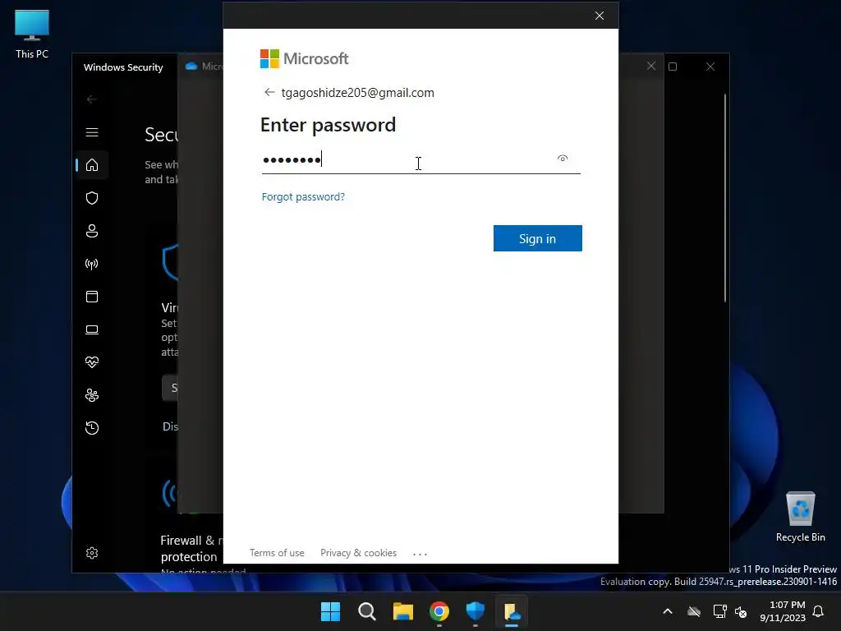
Task: Switch to OneDrive setup taskbar icon
Action: (512, 611)
